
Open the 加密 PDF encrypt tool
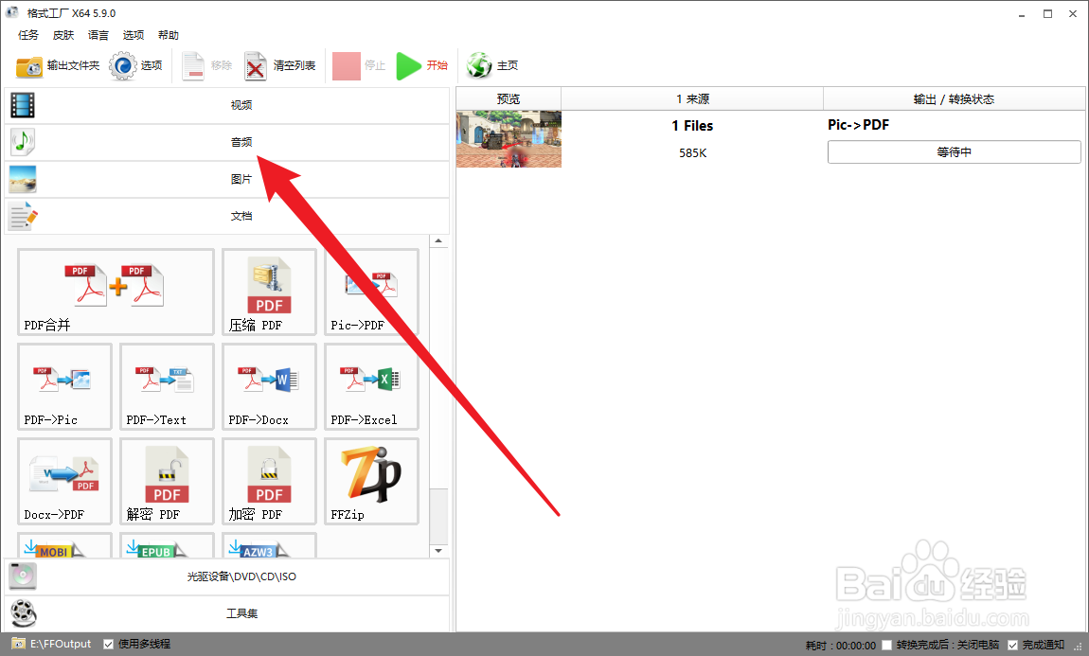coord(269,481)
